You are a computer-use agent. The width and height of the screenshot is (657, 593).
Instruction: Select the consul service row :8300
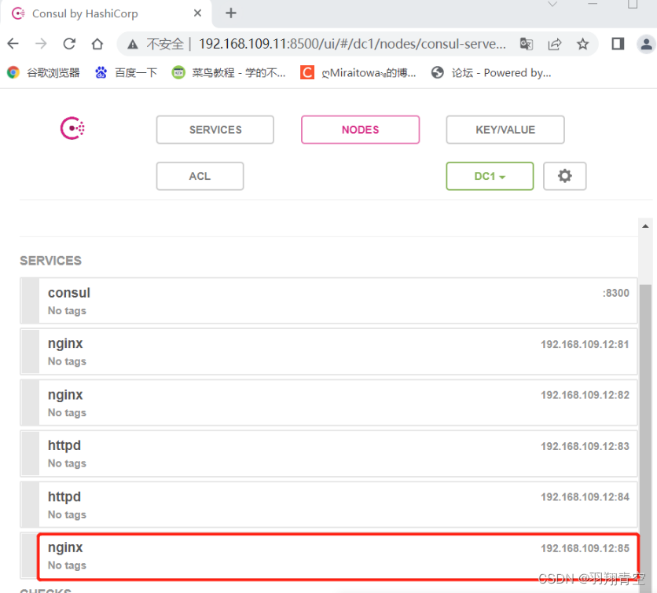pos(329,301)
